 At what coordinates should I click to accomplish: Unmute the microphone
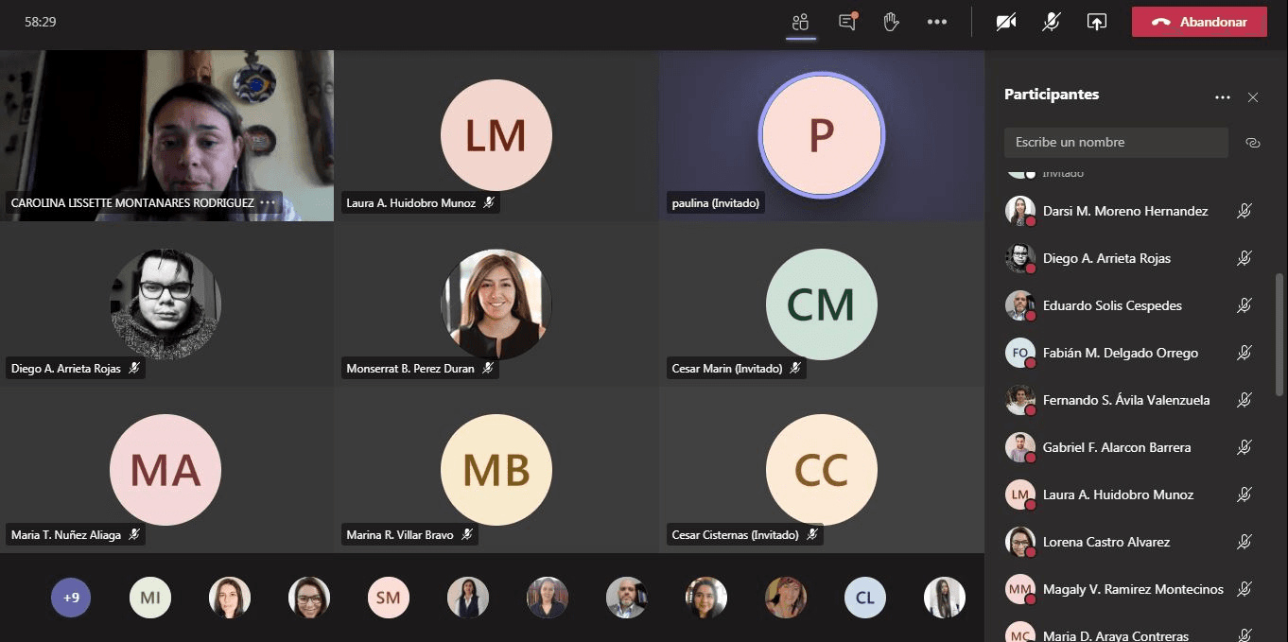(x=1051, y=22)
